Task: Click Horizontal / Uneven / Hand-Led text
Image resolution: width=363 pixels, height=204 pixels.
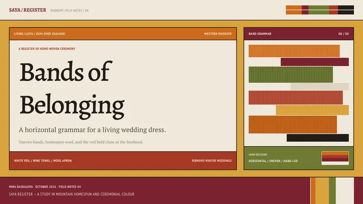Action: tap(273, 161)
